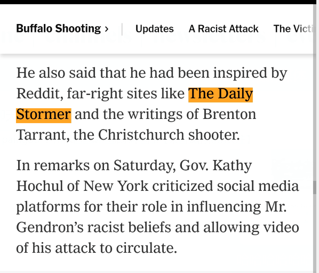
Task: Switch to the Updates tab
Action: (x=154, y=29)
